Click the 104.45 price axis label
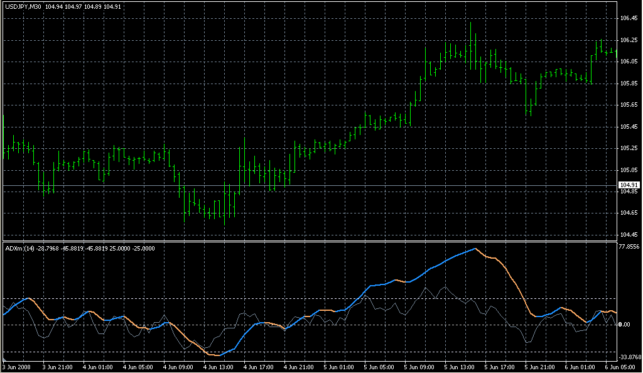This screenshot has height=373, width=643. (628, 235)
